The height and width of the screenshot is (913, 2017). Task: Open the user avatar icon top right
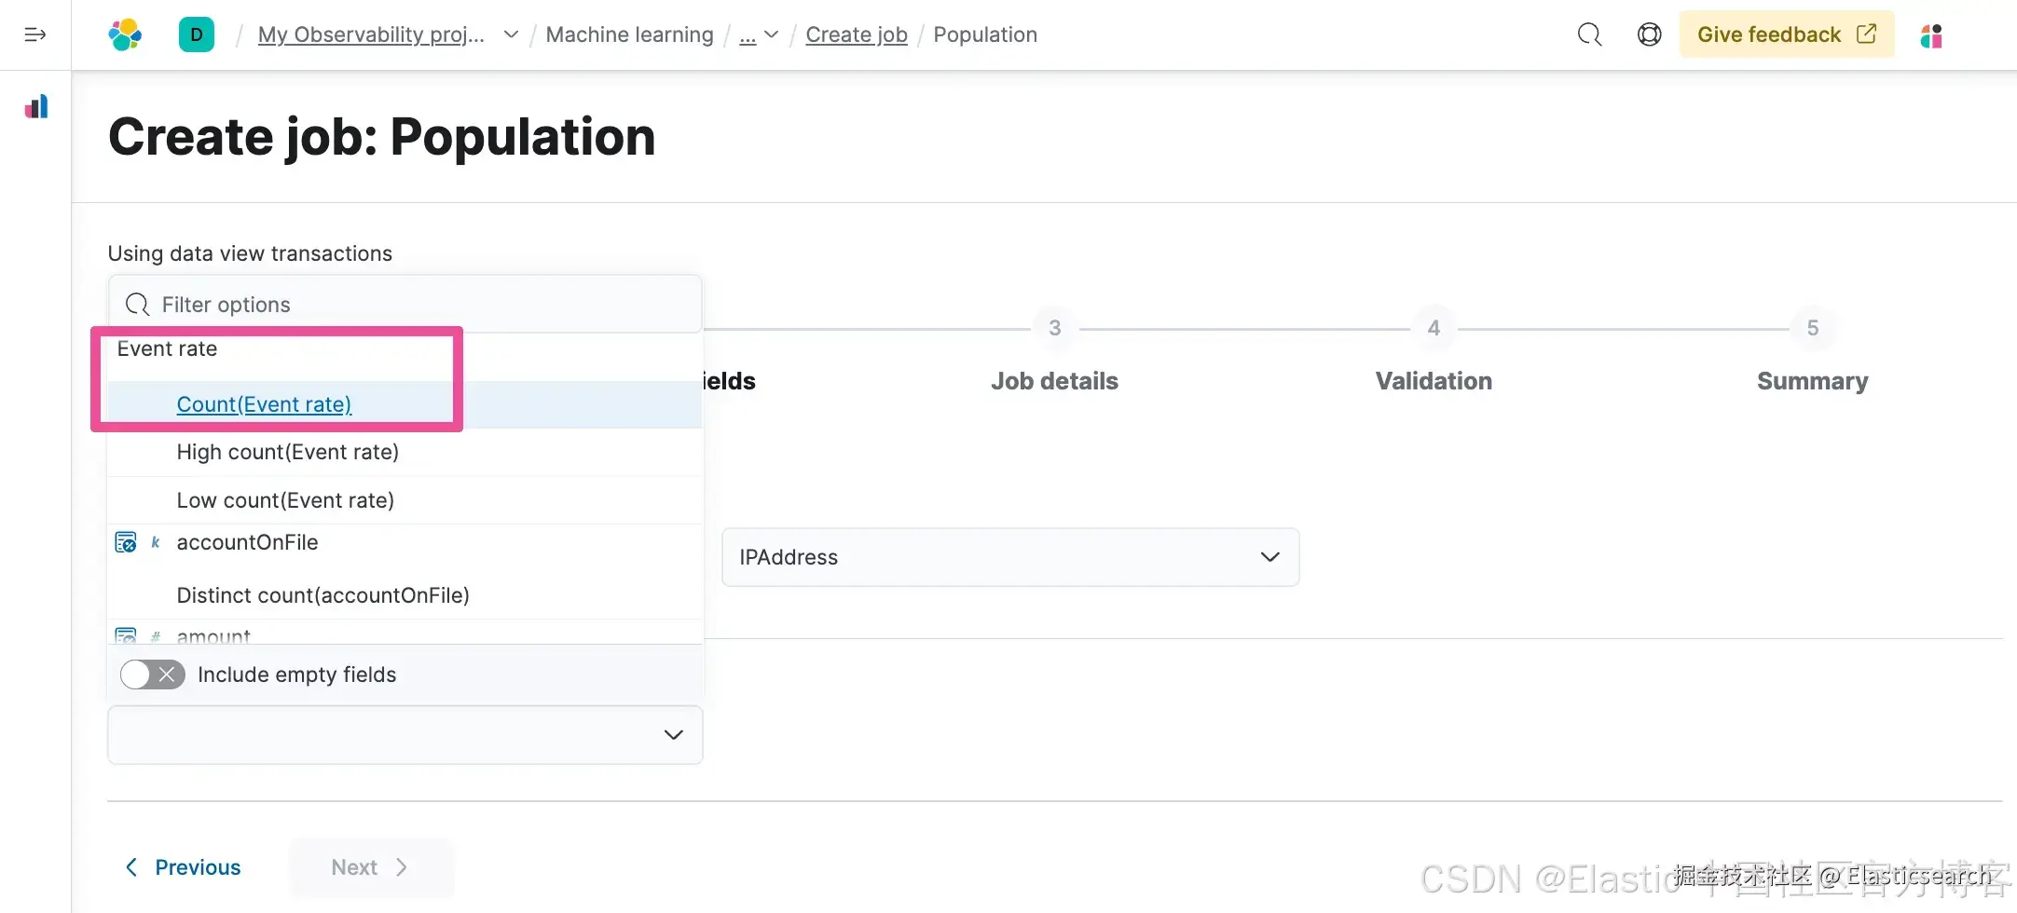point(1931,35)
